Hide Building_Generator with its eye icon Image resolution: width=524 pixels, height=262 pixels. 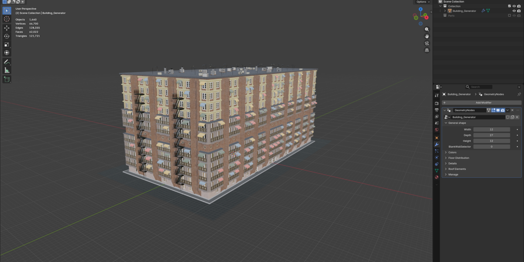click(x=514, y=11)
